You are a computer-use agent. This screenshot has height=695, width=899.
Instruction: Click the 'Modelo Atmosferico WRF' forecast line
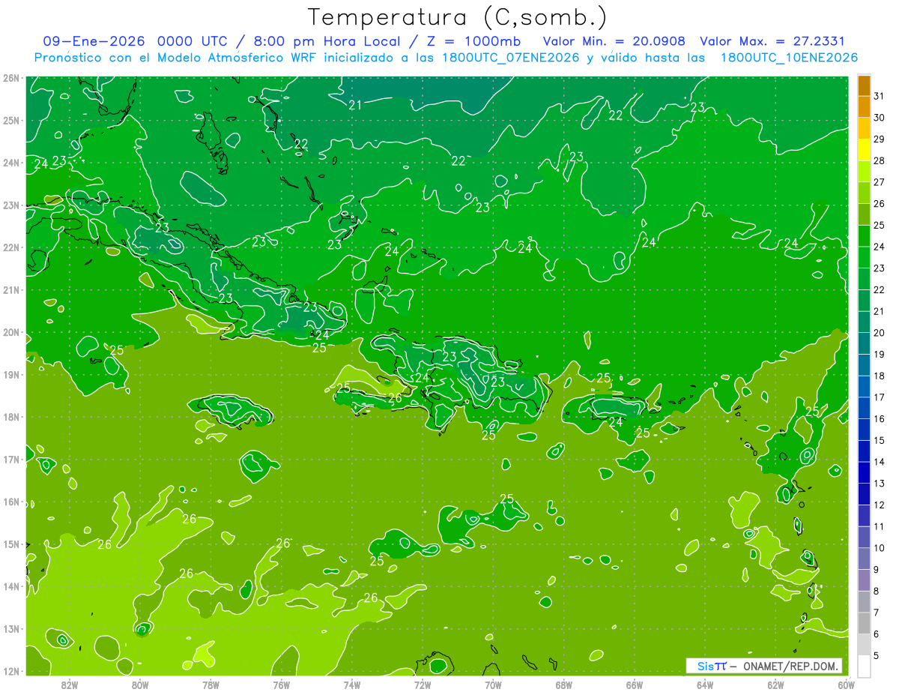[446, 58]
